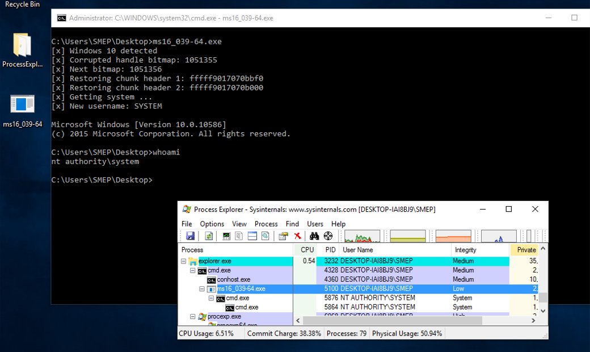Click the Physical Usage: 50.94% status entry
Image resolution: width=590 pixels, height=352 pixels.
coord(407,334)
